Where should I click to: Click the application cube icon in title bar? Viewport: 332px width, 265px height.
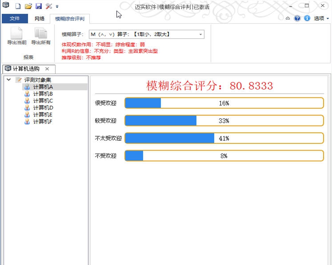pyautogui.click(x=6, y=5)
